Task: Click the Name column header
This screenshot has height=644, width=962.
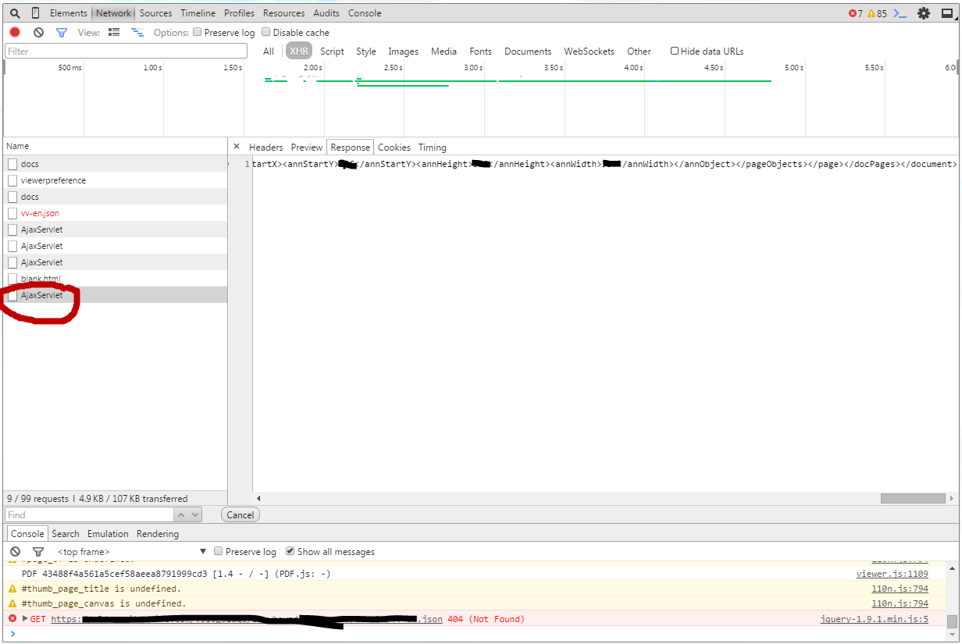Action: 116,146
